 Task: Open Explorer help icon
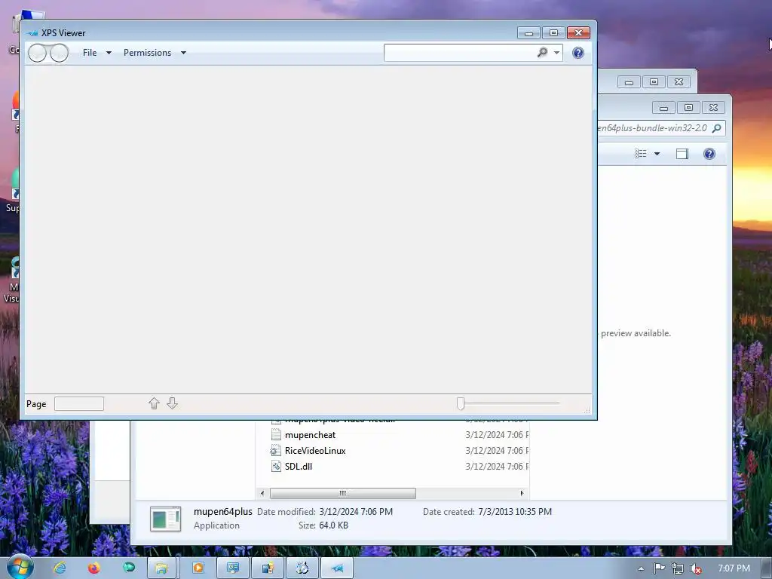coord(709,154)
